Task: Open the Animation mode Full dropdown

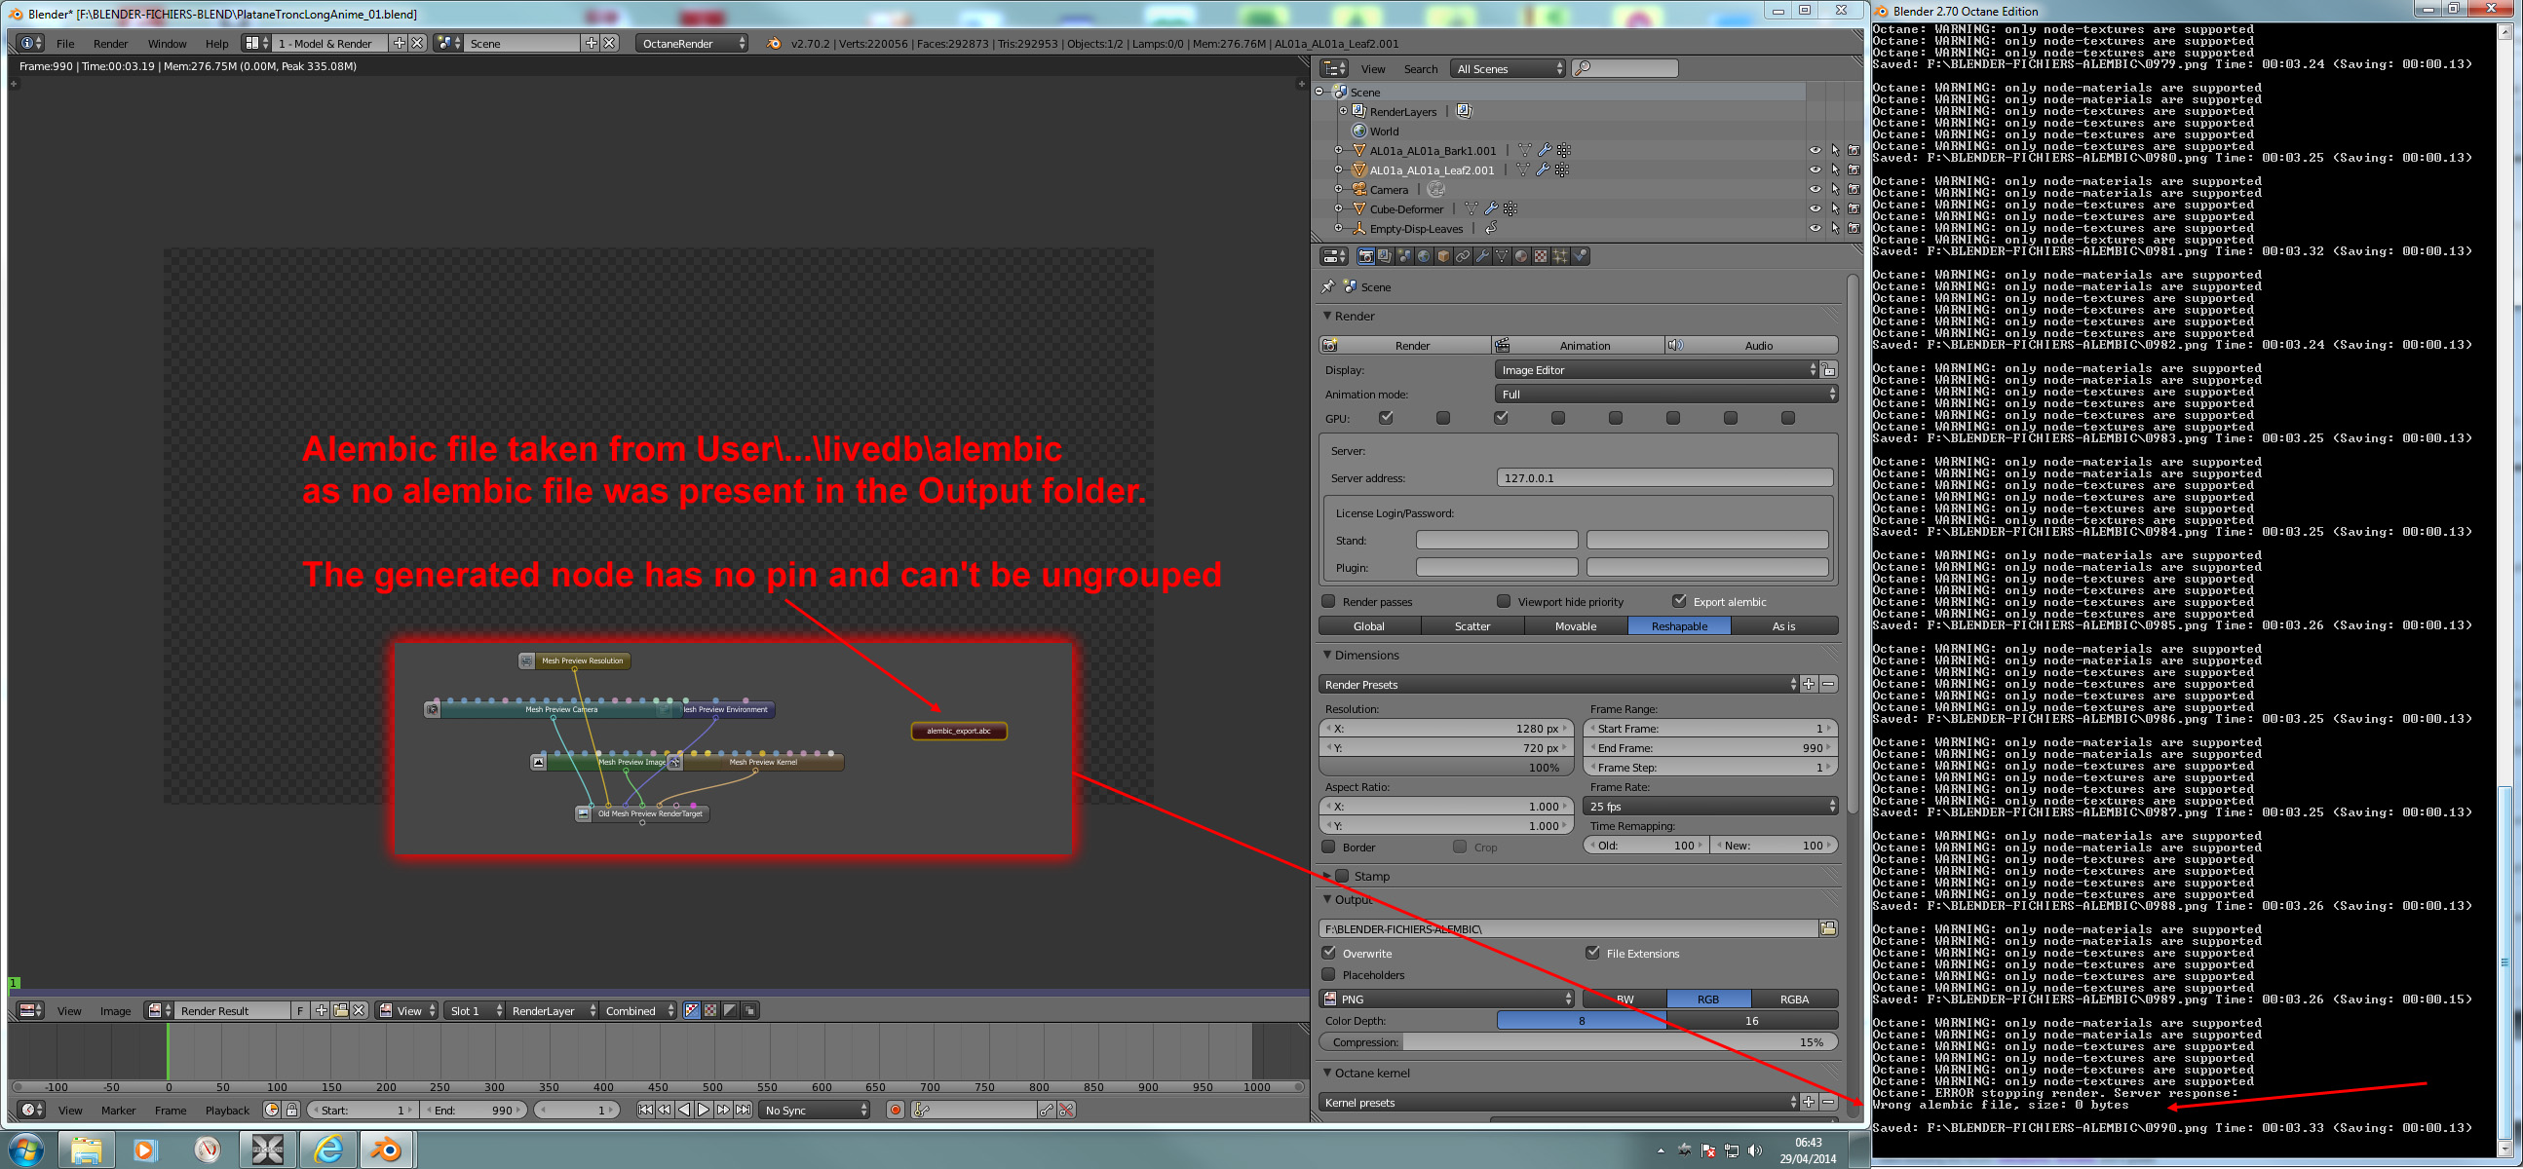Action: tap(1665, 395)
